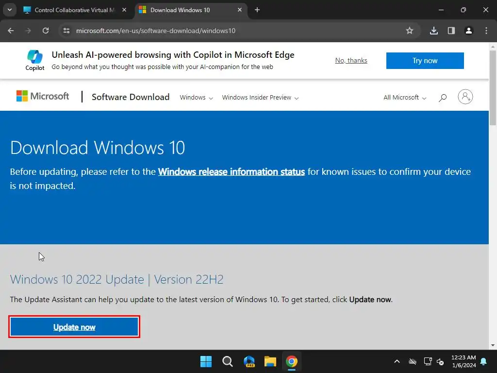Expand the Windows menu
This screenshot has width=497, height=373.
point(196,97)
